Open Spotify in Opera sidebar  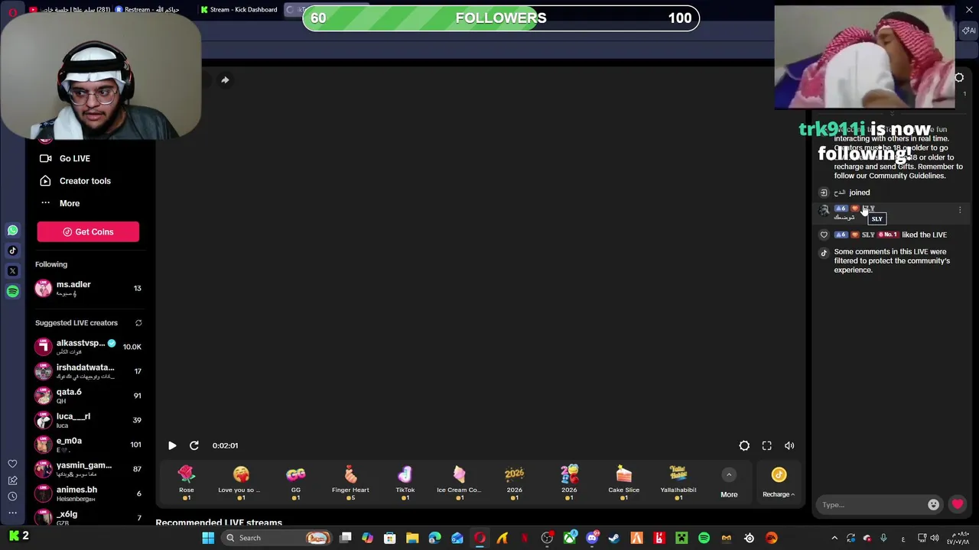12,291
